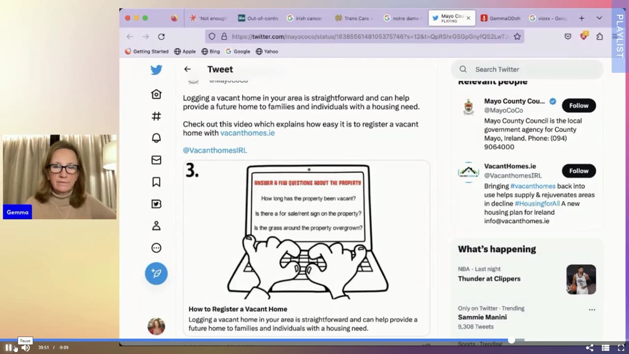Switch to GemmaODoh tab
629x354 pixels.
tap(500, 18)
